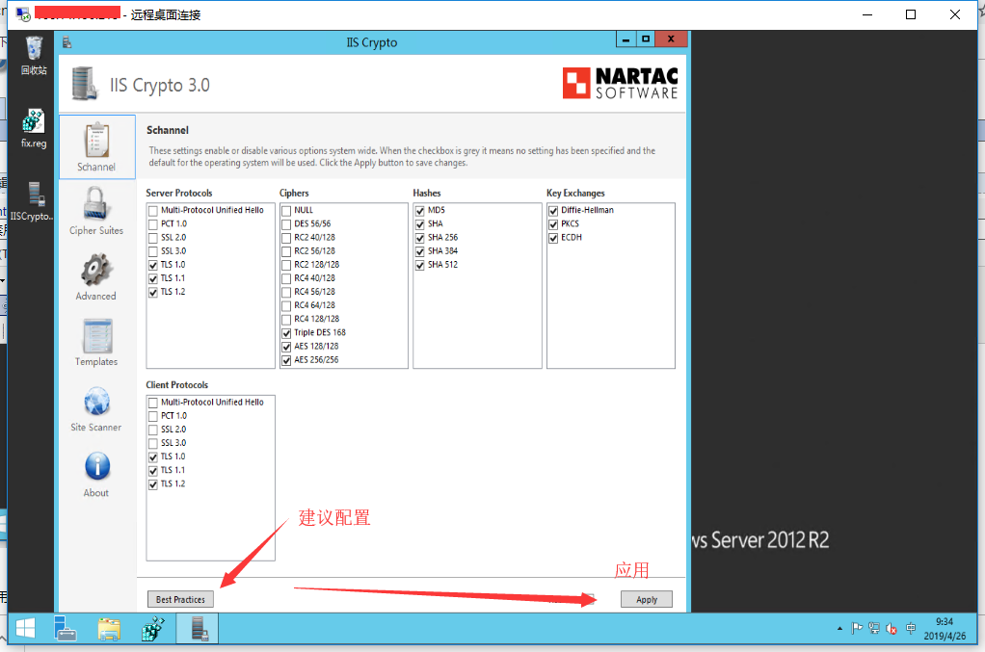Switch to the Schannel tab
This screenshot has width=985, height=652.
[95, 146]
